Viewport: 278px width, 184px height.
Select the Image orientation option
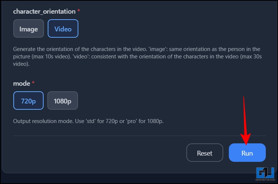click(x=28, y=28)
